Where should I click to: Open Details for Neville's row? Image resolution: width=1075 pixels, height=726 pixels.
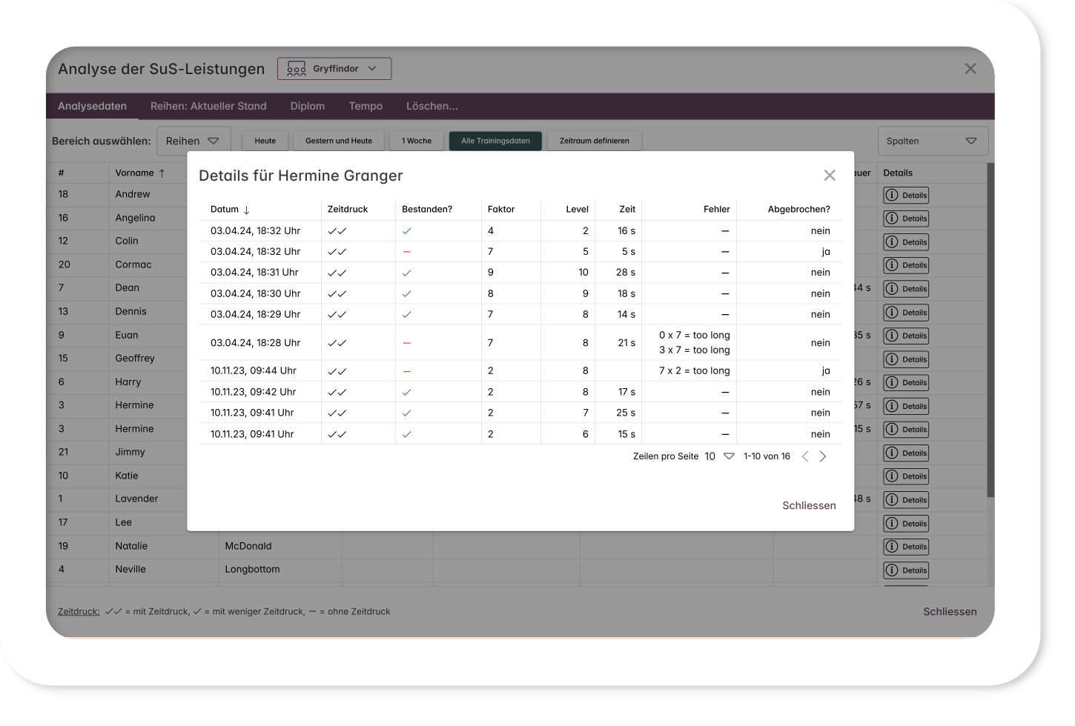(x=906, y=570)
